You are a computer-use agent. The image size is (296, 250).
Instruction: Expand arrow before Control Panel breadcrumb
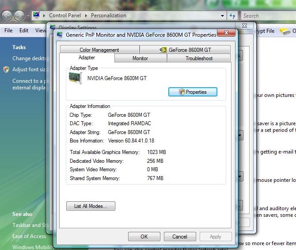[x=44, y=15]
